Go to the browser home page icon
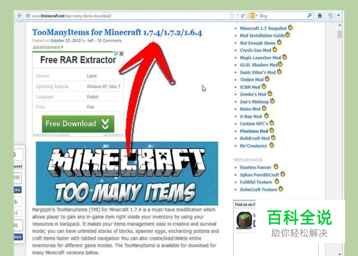Viewport: 358px width, 256px height. (320, 16)
